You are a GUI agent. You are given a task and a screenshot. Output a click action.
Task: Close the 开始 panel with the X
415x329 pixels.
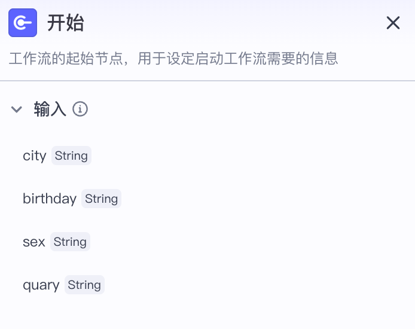click(393, 23)
